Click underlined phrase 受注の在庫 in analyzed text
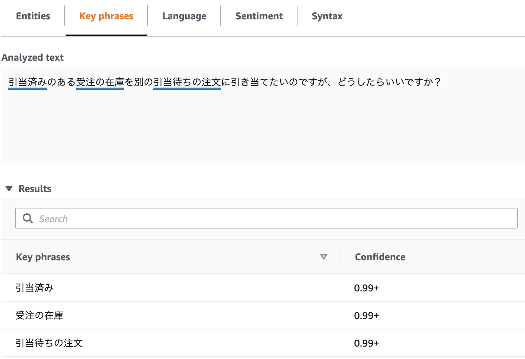 pyautogui.click(x=100, y=82)
